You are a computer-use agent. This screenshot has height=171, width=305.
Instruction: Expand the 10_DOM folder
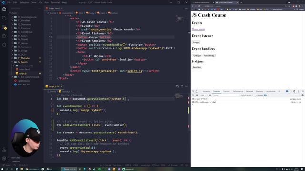(x=22, y=55)
